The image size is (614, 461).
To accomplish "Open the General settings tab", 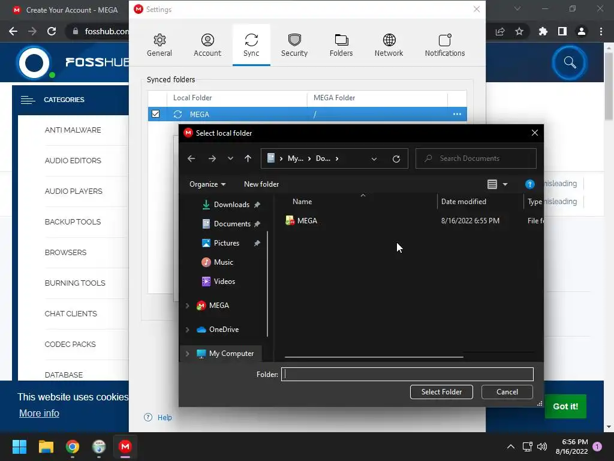I will point(159,45).
